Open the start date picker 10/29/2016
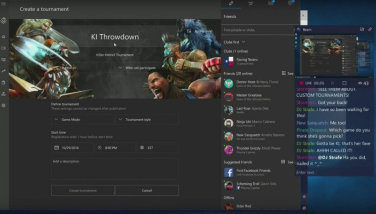Viewport: 376px width, 214px height. tap(72, 148)
